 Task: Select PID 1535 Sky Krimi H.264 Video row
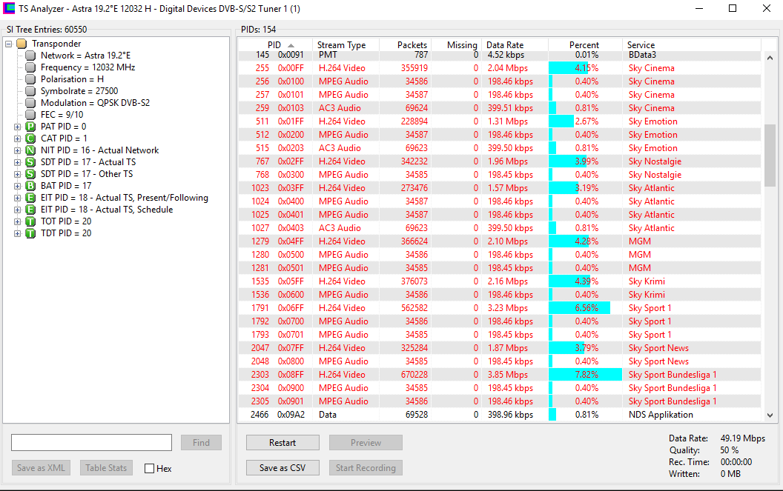(x=499, y=281)
